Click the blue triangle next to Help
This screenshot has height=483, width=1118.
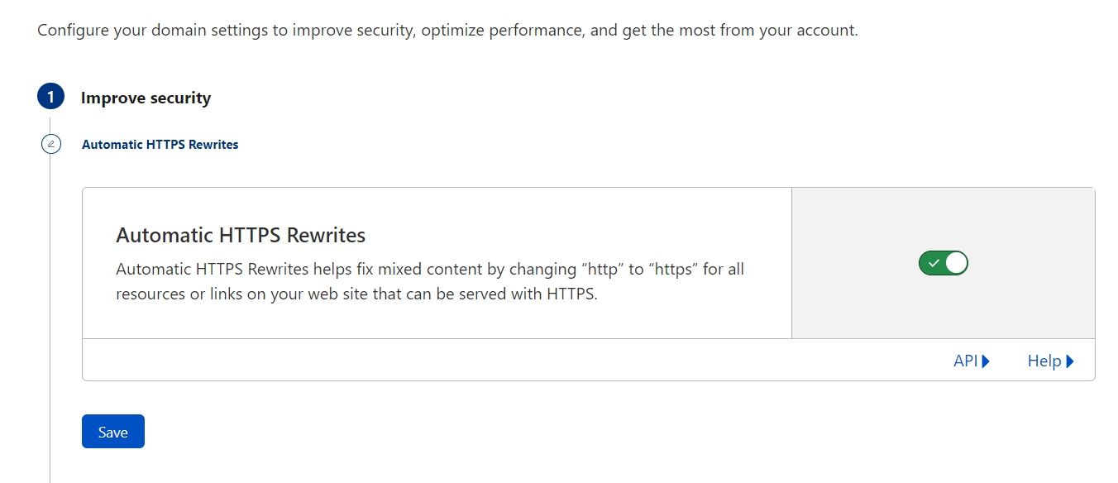coord(1070,361)
